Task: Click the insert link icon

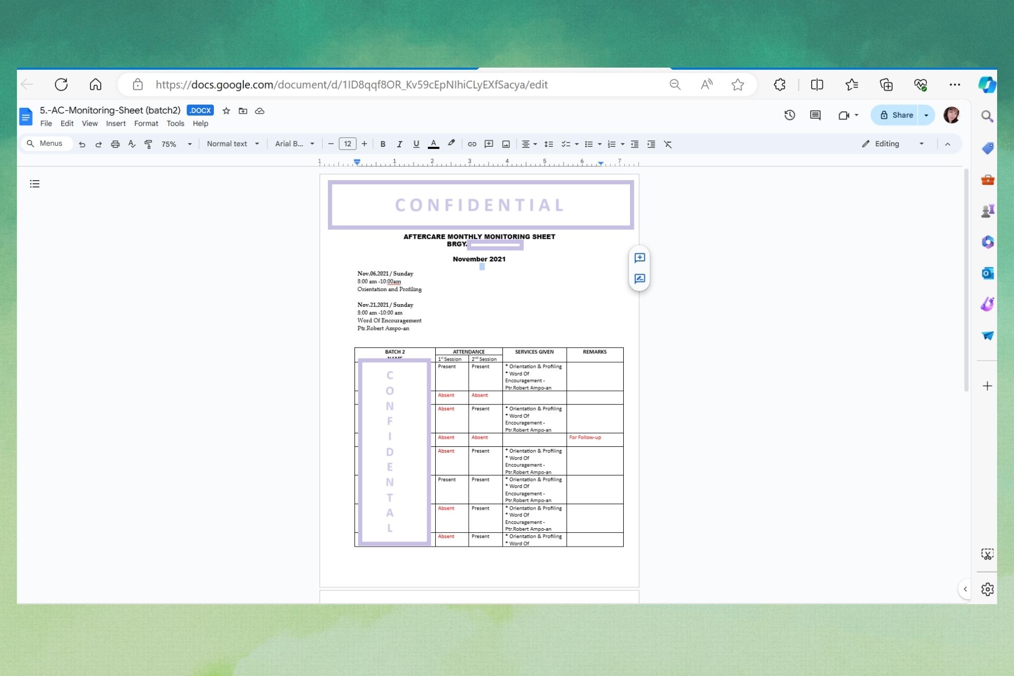Action: point(472,144)
